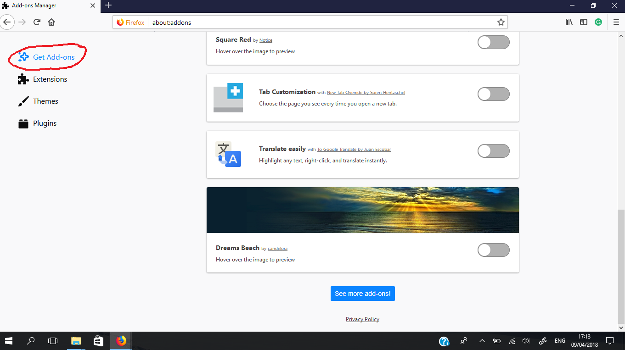Screen dimensions: 625x350
Task: Click the "Dreams Beach" theme title
Action: coord(237,248)
